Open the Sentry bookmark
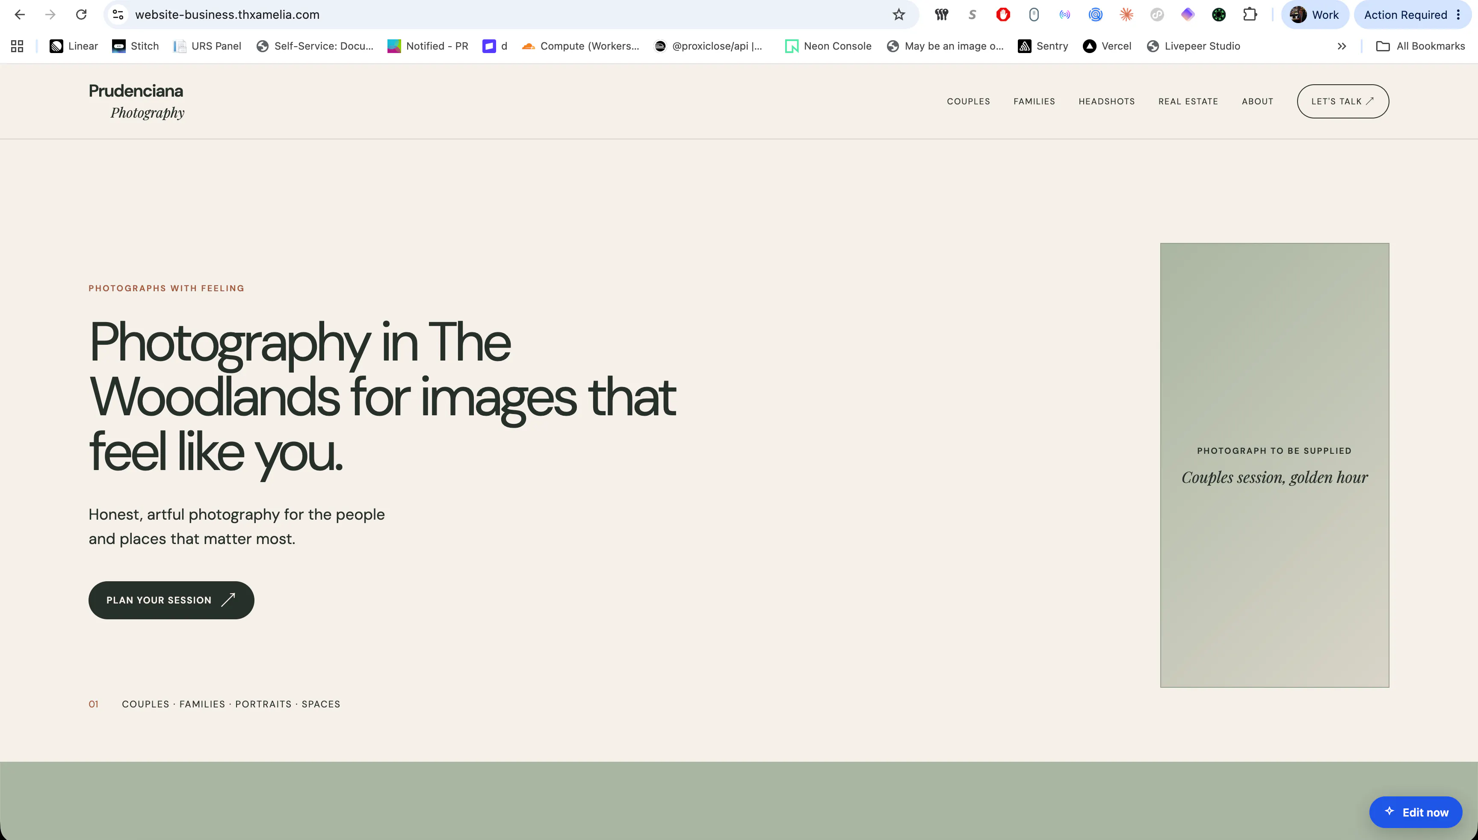Viewport: 1478px width, 840px height. 1043,46
